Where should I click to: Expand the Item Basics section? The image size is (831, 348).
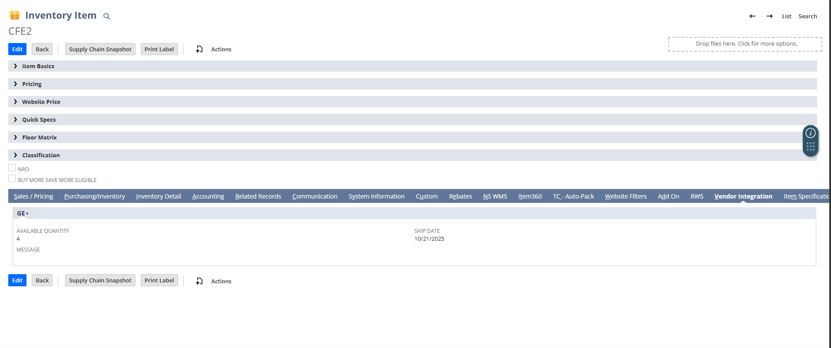click(38, 66)
